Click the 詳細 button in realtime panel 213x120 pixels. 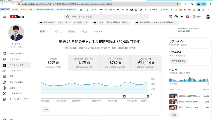tap(174, 115)
